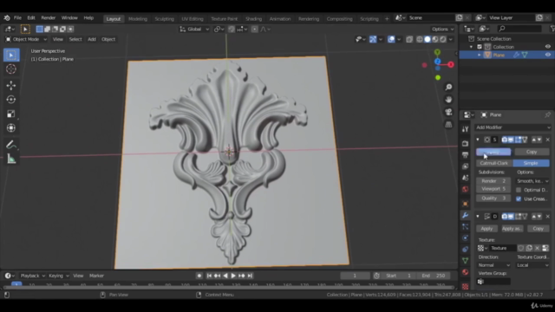Screen dimensions: 555x312
Task: Remove the Displace modifier with X
Action: [x=547, y=217]
